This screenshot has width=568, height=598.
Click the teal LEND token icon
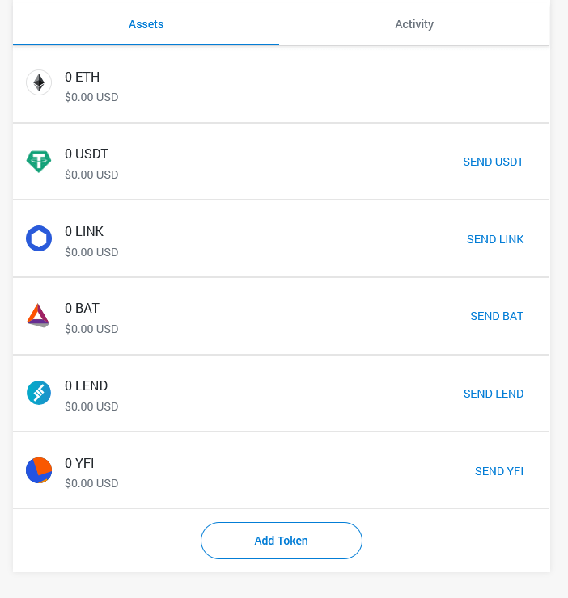[x=39, y=393]
